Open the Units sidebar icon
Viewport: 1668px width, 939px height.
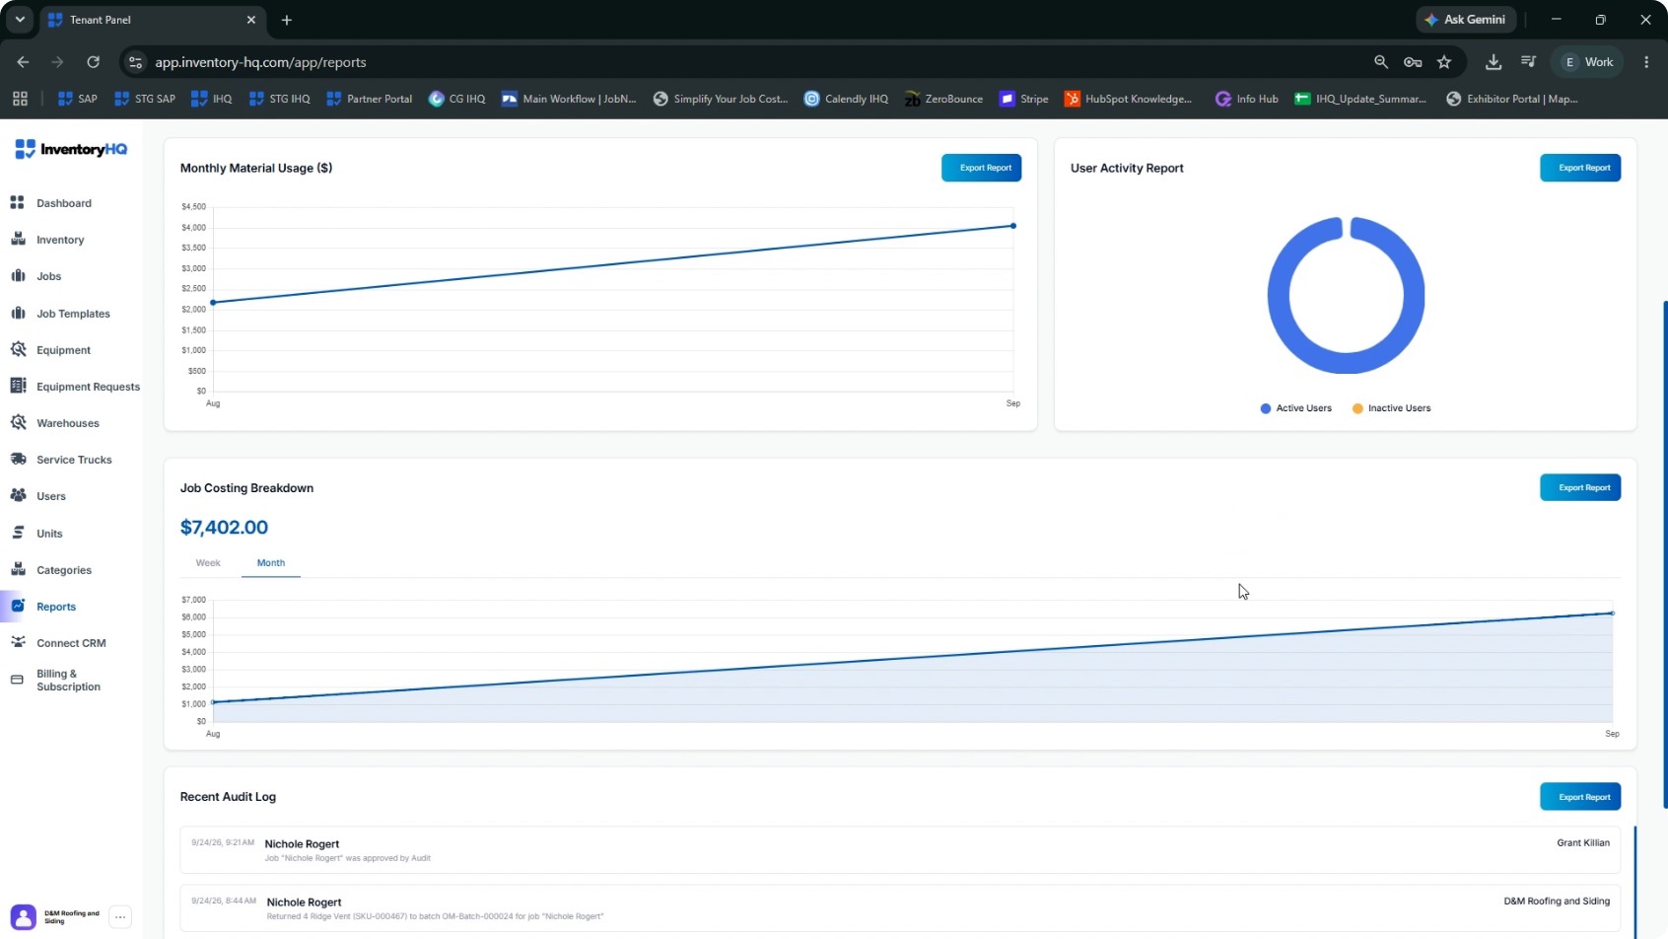[18, 534]
